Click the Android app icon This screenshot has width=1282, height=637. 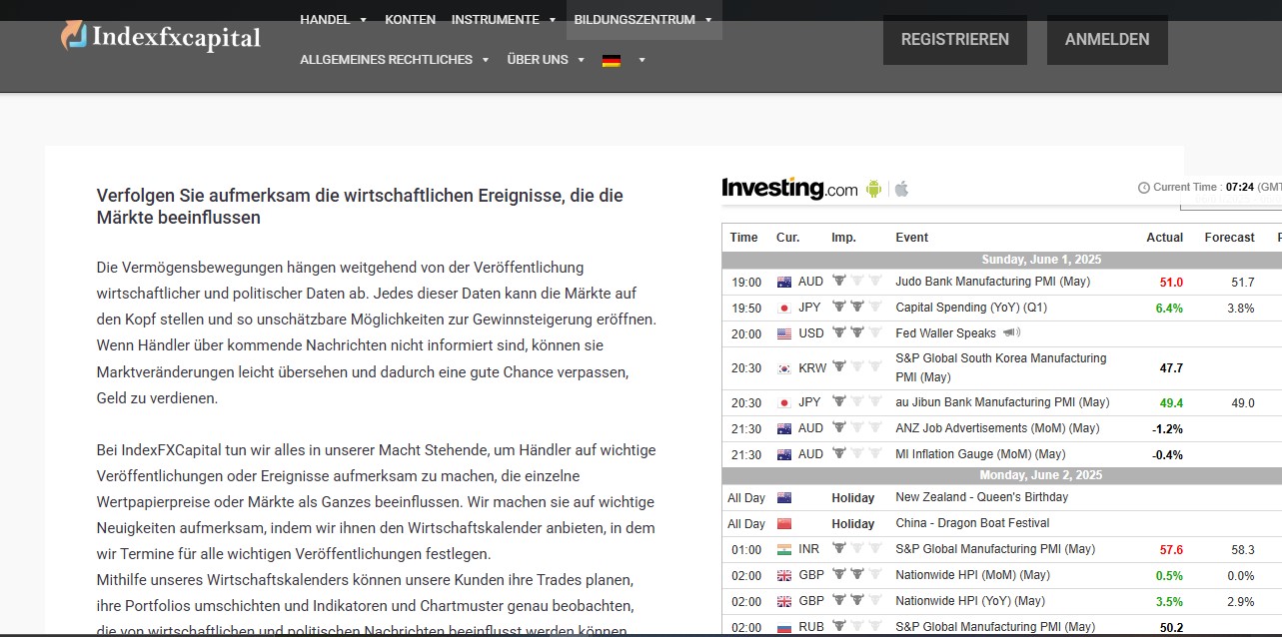pos(874,189)
